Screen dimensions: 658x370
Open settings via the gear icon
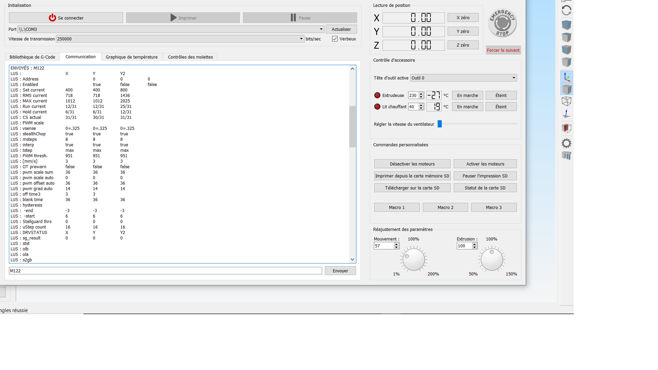coord(566,143)
